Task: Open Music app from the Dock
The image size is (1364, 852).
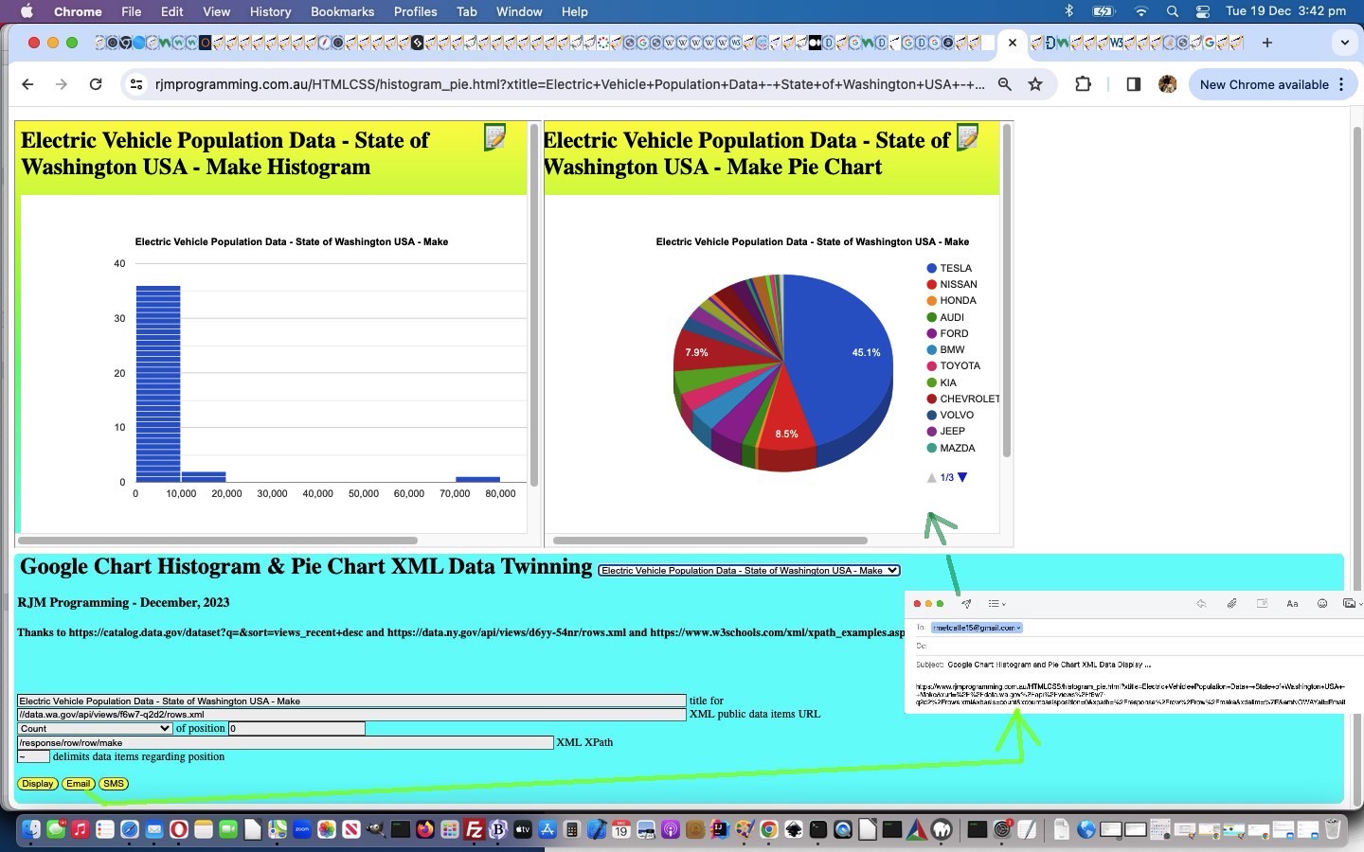Action: point(81,830)
